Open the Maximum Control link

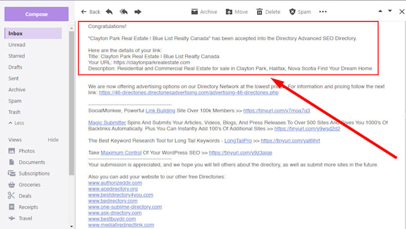pos(121,153)
